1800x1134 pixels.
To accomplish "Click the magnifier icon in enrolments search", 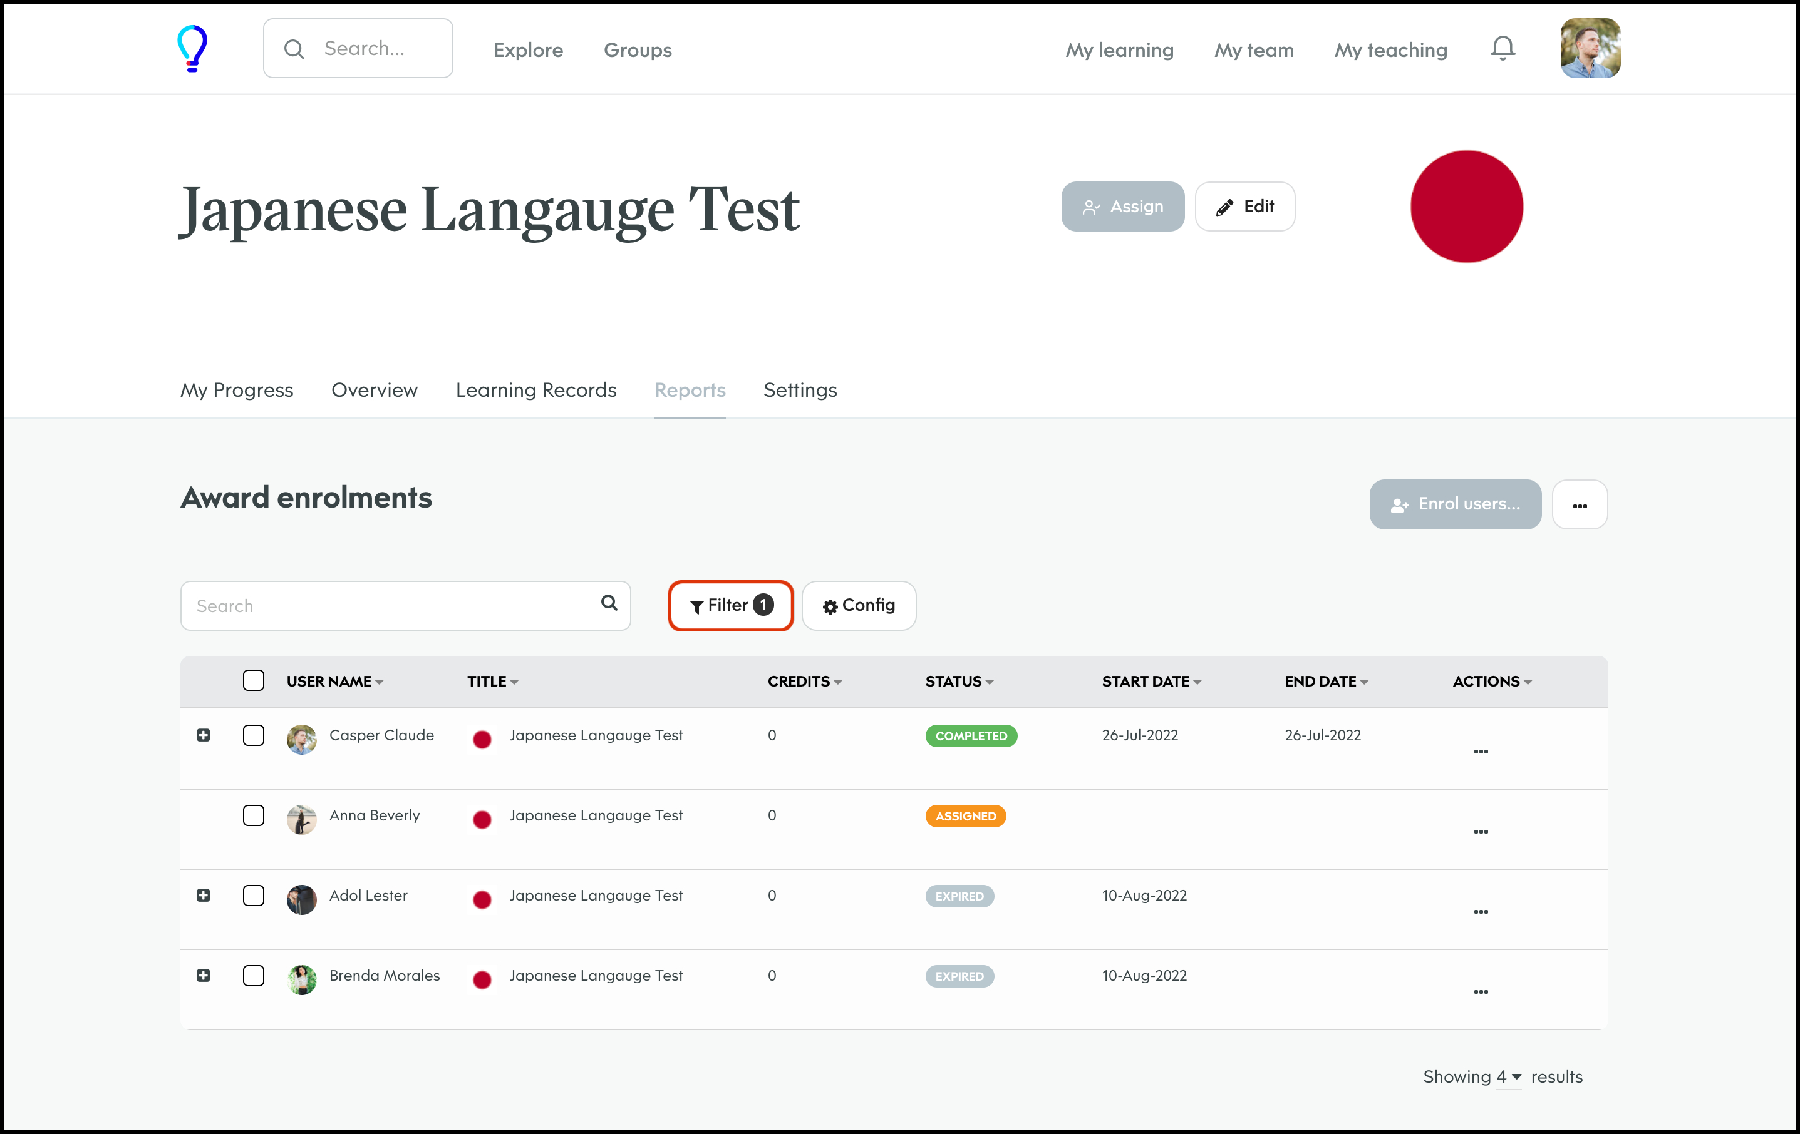I will (x=609, y=603).
